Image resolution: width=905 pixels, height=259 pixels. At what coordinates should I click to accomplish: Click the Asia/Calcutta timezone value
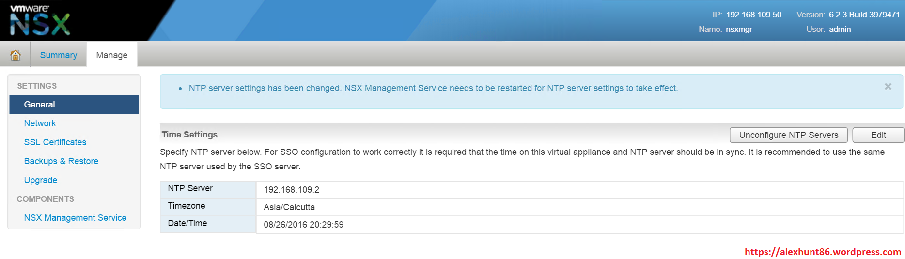[x=289, y=207]
